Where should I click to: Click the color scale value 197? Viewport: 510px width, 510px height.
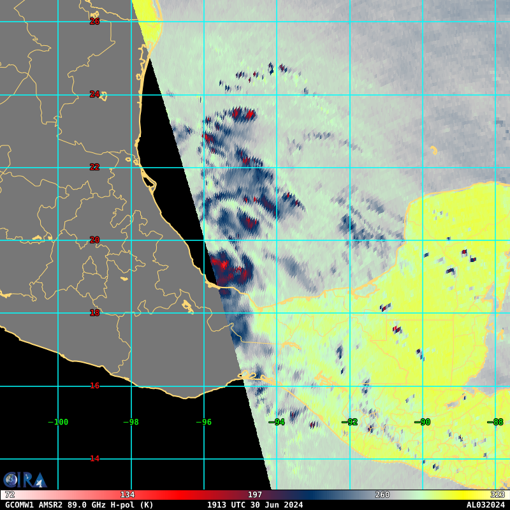[x=255, y=495]
